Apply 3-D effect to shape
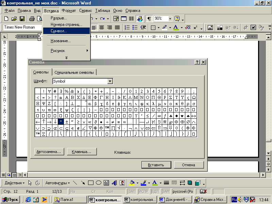 click(198, 183)
